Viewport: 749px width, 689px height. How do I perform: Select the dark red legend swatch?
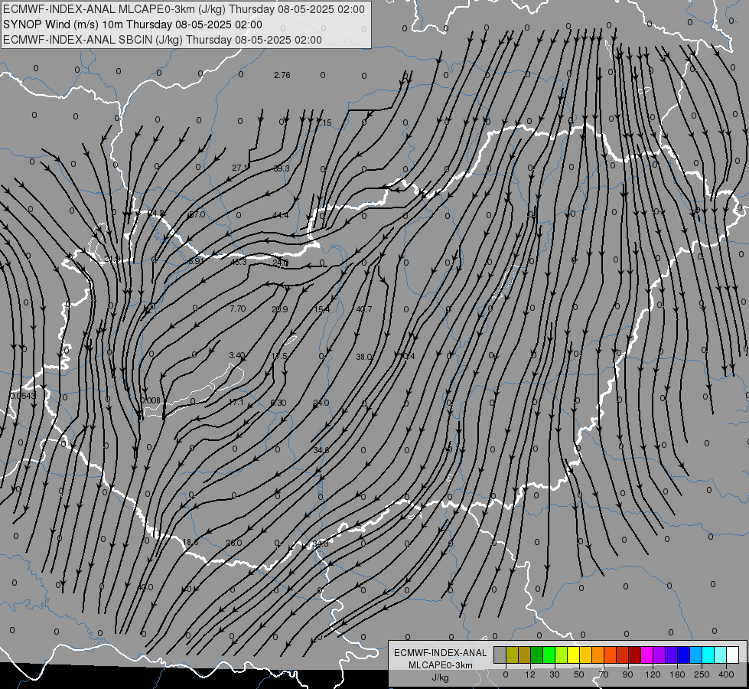pos(635,655)
